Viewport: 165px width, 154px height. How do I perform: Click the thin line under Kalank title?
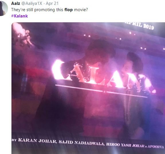coord(101,91)
